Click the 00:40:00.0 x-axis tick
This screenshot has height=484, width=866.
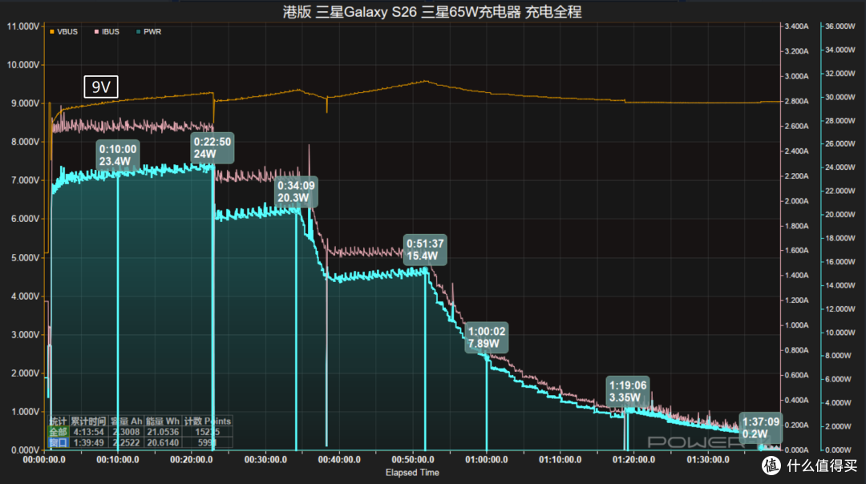pyautogui.click(x=339, y=460)
